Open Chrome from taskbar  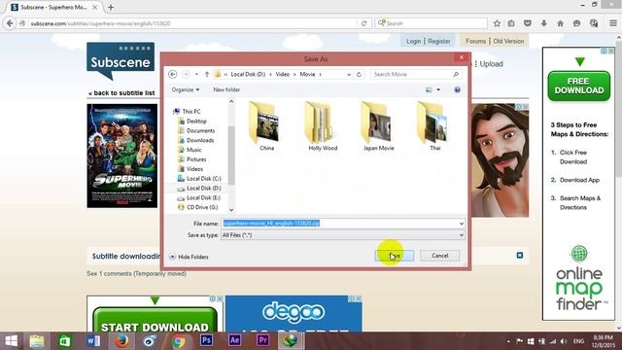click(179, 341)
